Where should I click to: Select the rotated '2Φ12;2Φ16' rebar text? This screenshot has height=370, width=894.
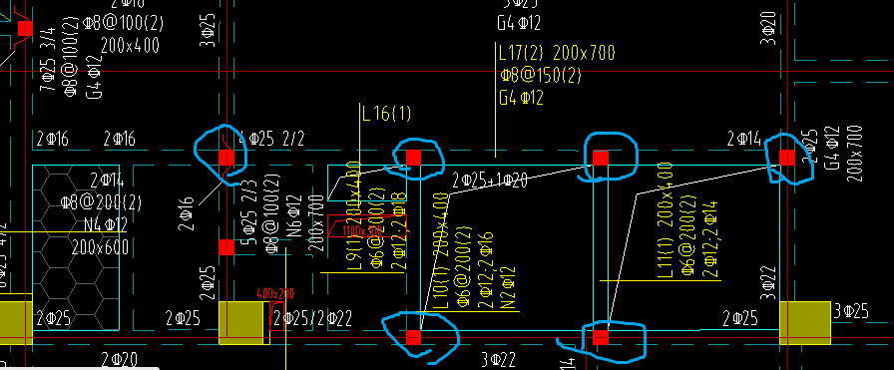point(485,269)
